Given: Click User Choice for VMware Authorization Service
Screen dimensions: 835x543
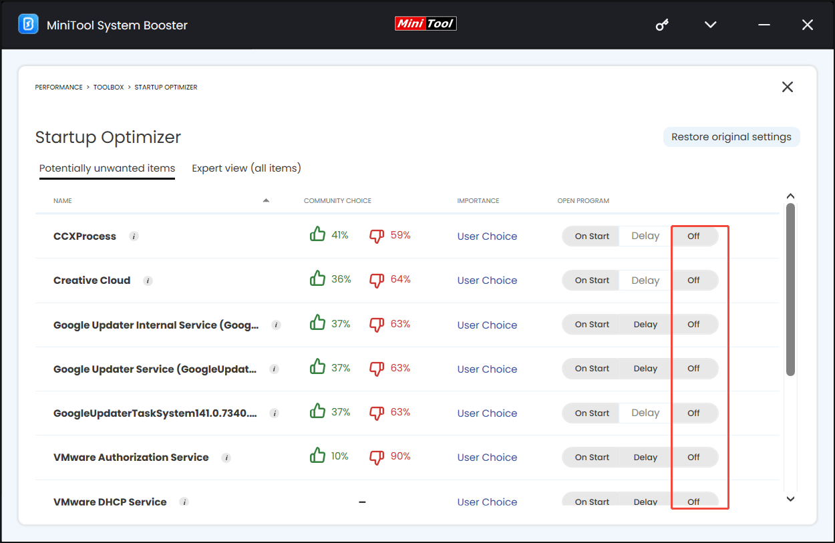Looking at the screenshot, I should click(x=487, y=458).
